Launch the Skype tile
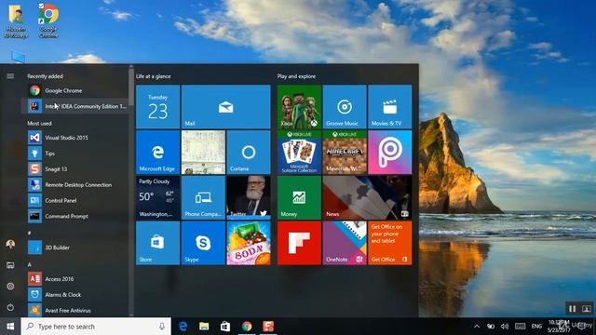 click(203, 243)
